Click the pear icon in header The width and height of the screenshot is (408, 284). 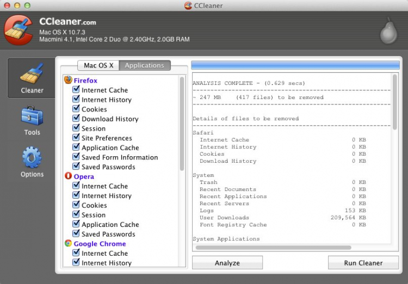click(388, 32)
